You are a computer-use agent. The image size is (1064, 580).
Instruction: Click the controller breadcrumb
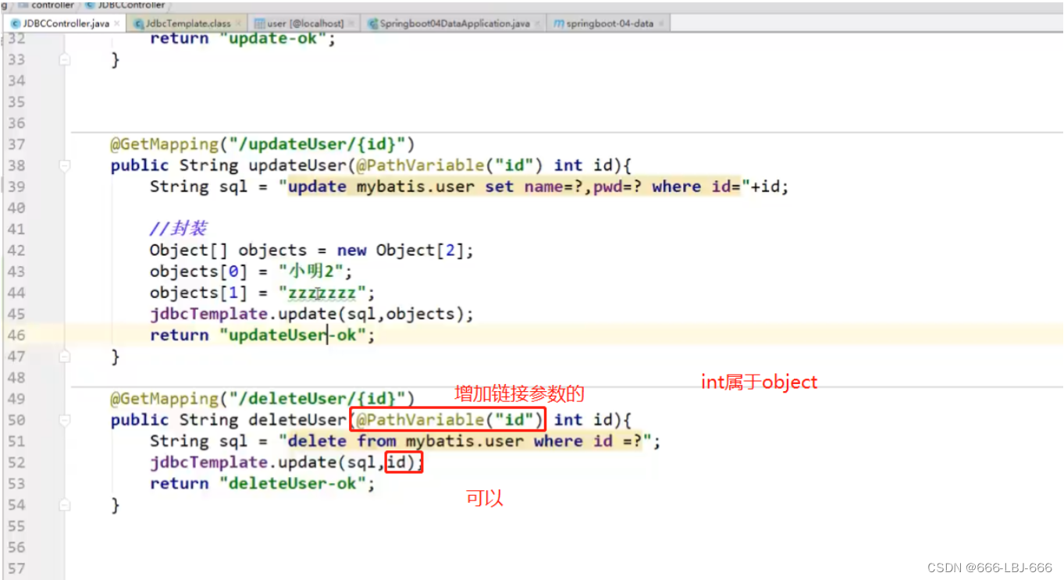[x=52, y=5]
